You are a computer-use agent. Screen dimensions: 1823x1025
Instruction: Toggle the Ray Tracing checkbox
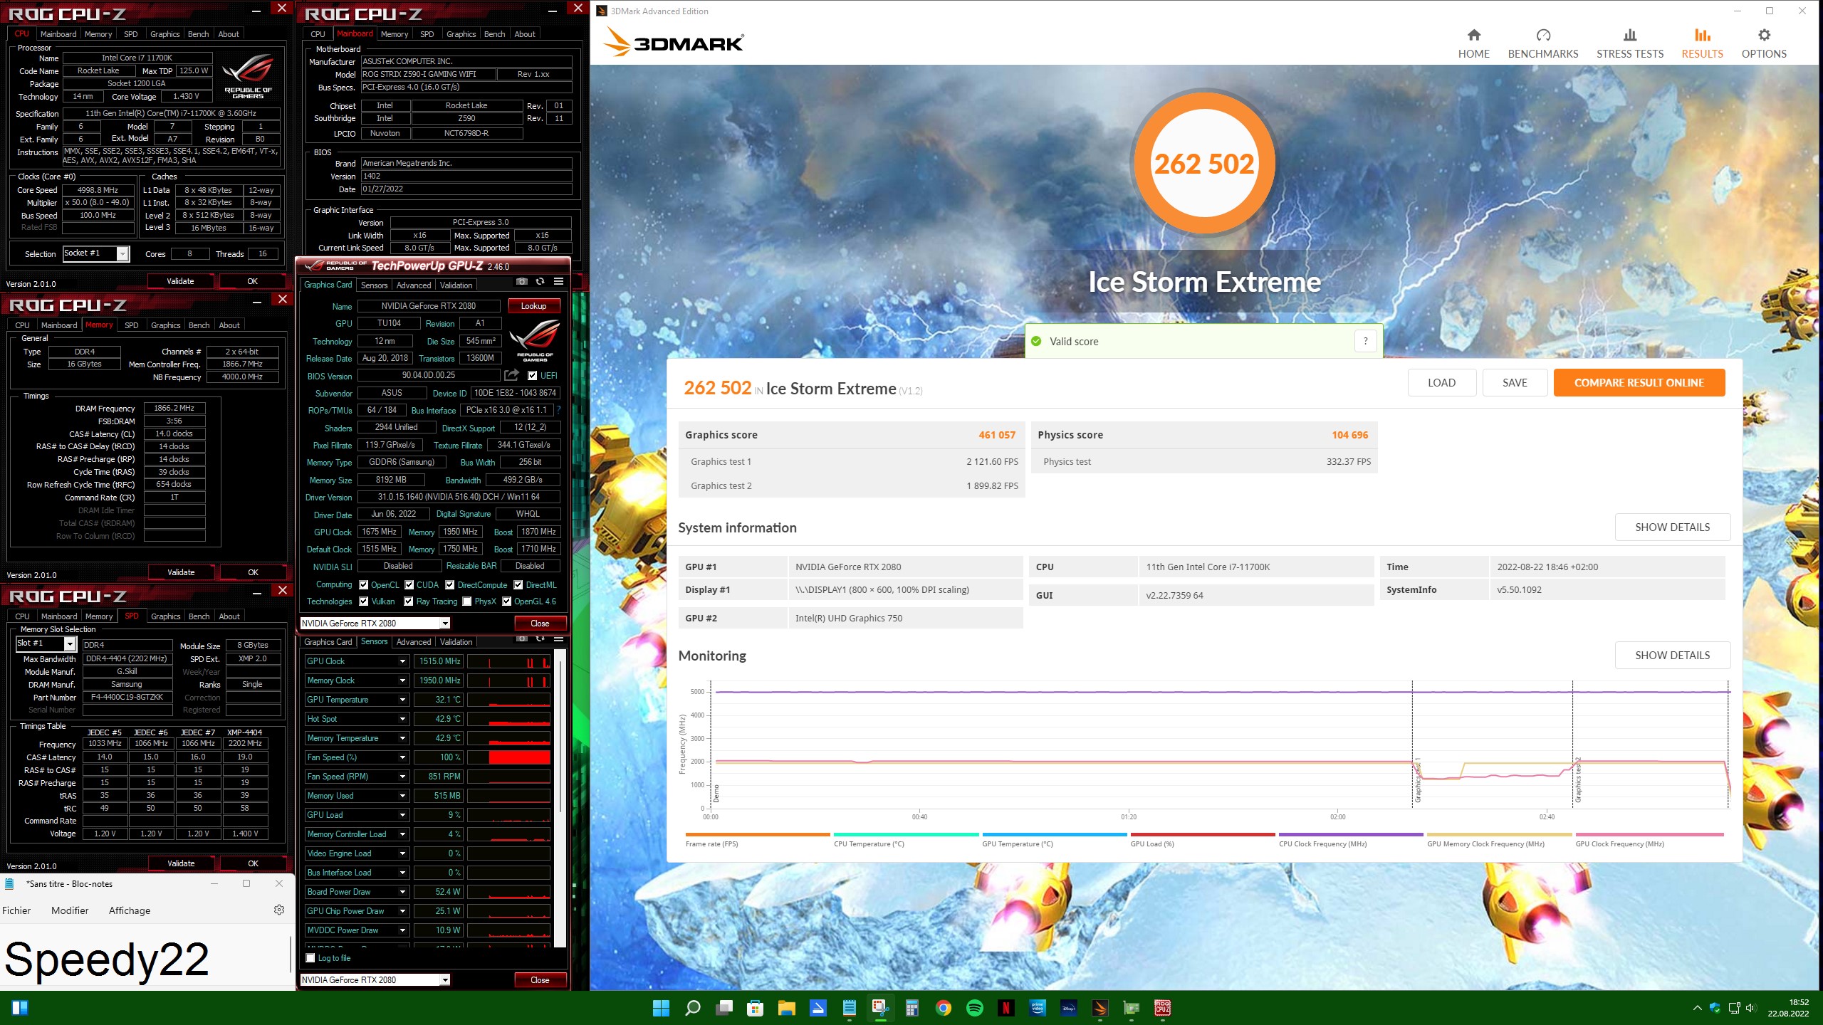[x=409, y=601]
